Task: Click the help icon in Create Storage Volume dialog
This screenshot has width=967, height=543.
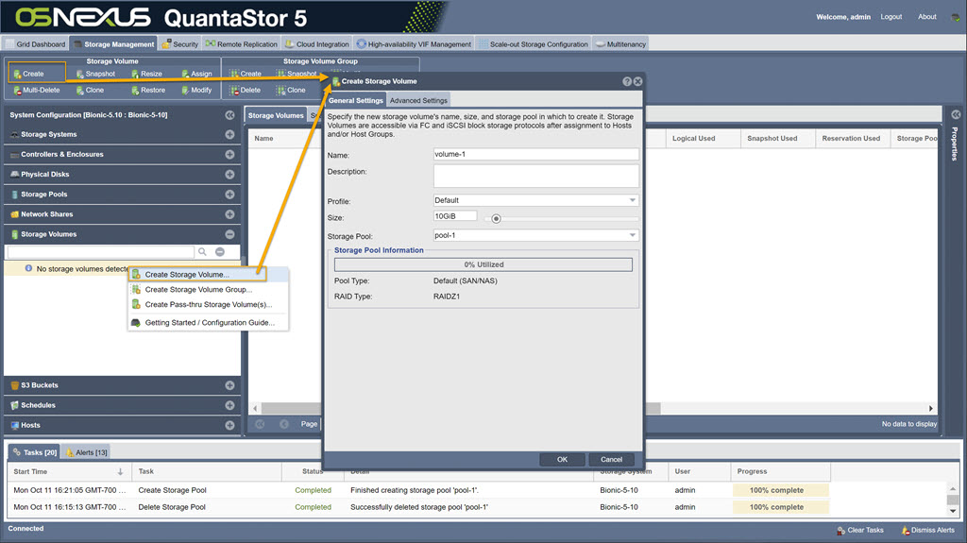Action: click(x=627, y=81)
